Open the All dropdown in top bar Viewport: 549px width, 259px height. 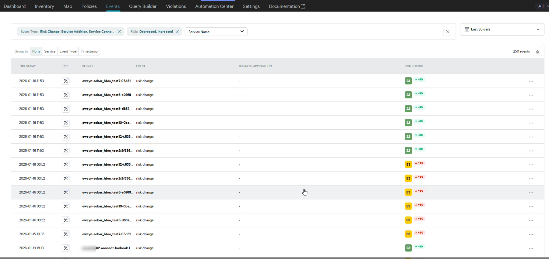tap(543, 6)
